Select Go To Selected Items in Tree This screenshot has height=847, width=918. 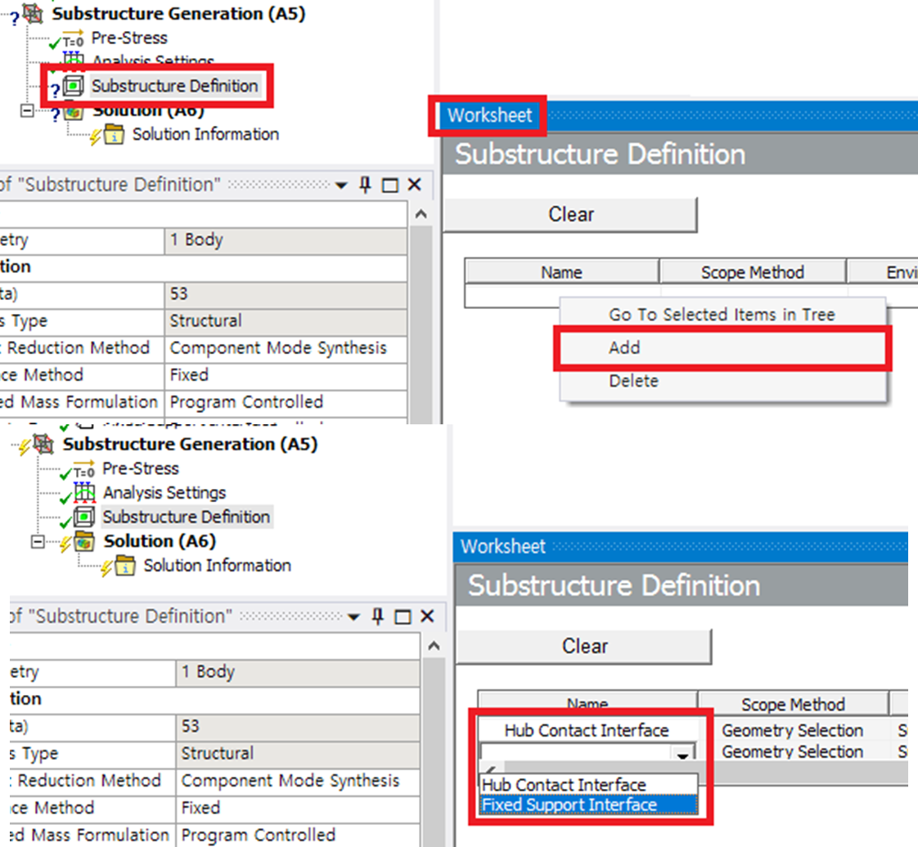pos(722,315)
